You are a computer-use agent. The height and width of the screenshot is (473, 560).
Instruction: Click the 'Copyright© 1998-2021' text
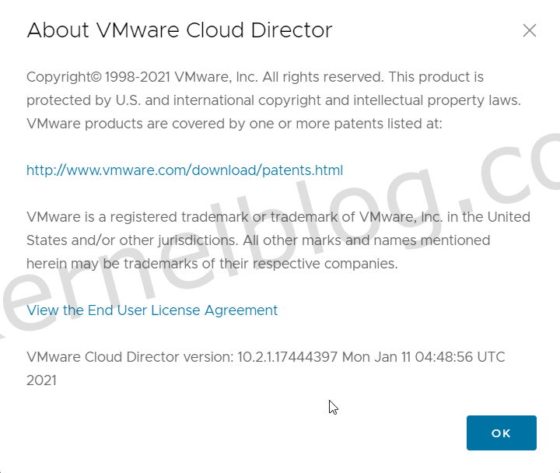tap(87, 77)
